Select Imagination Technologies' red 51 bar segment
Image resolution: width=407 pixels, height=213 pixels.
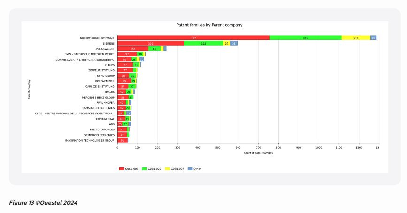click(123, 140)
